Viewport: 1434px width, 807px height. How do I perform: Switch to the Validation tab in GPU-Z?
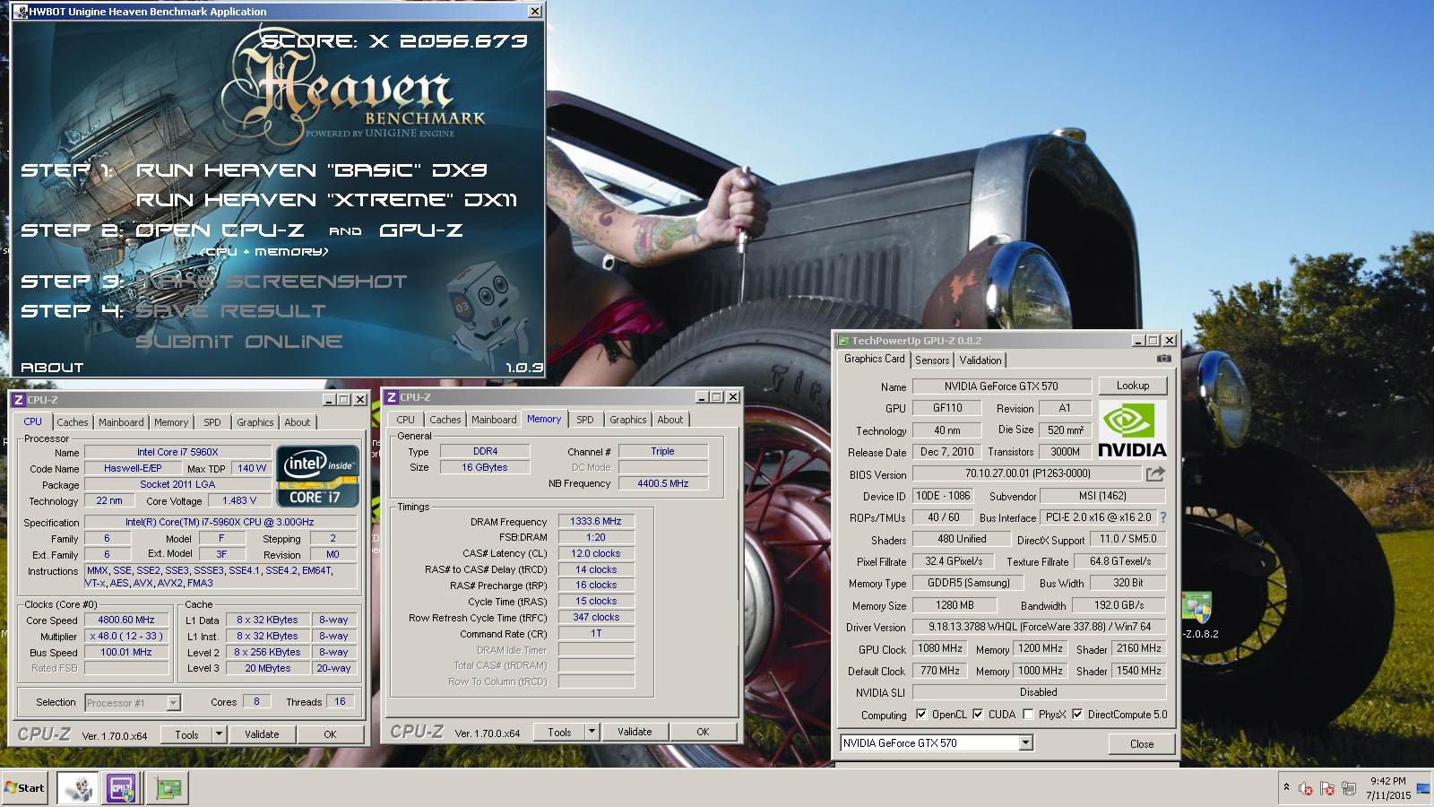980,360
